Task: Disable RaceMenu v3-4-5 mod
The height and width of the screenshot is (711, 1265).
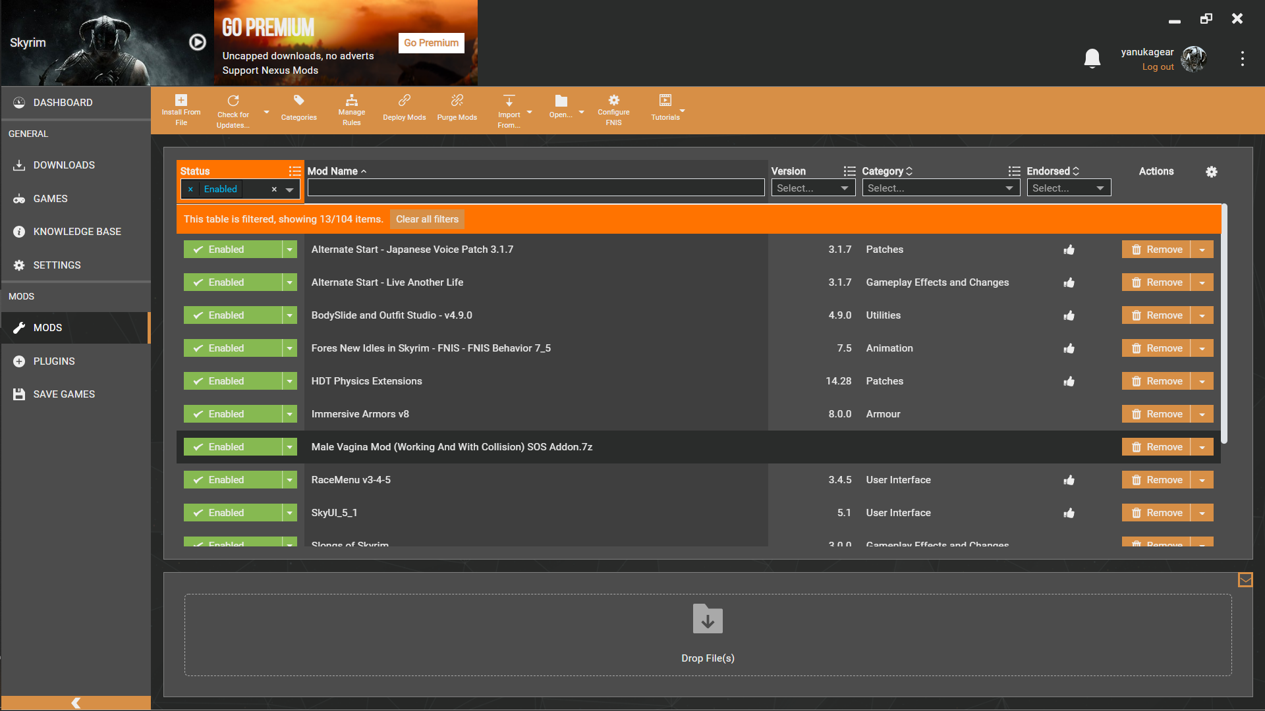Action: 233,480
